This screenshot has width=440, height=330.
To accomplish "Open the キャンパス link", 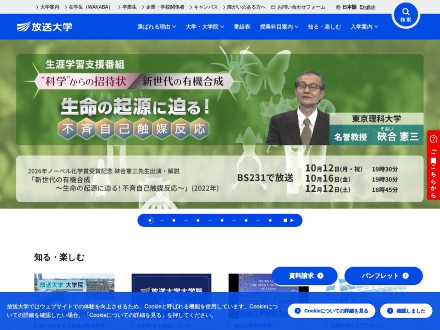I will point(203,7).
